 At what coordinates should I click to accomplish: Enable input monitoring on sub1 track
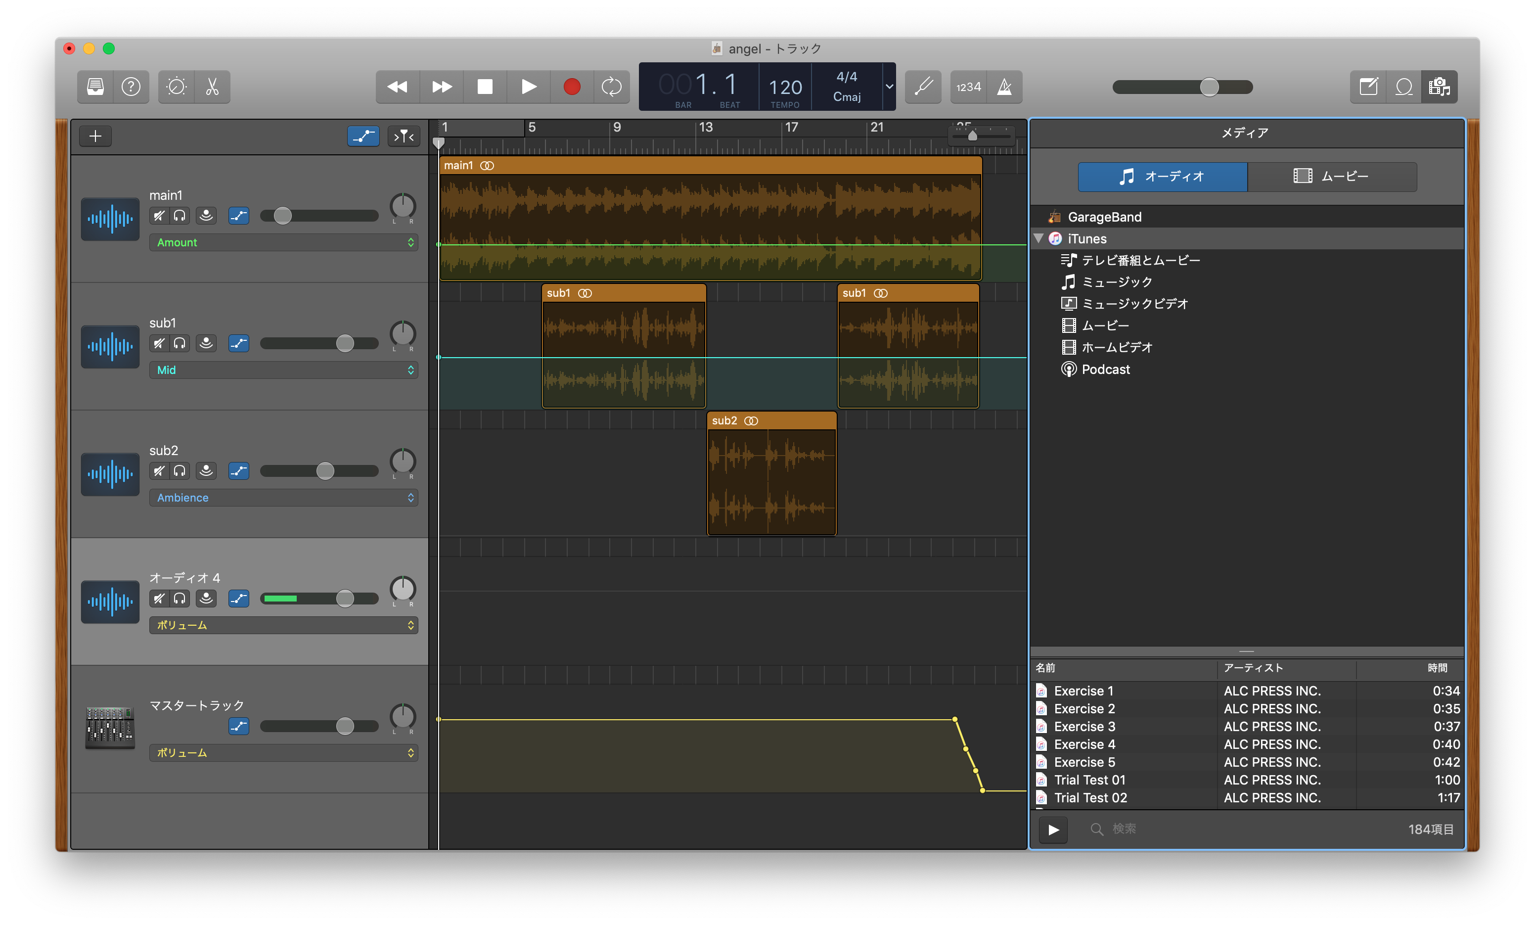[x=206, y=343]
